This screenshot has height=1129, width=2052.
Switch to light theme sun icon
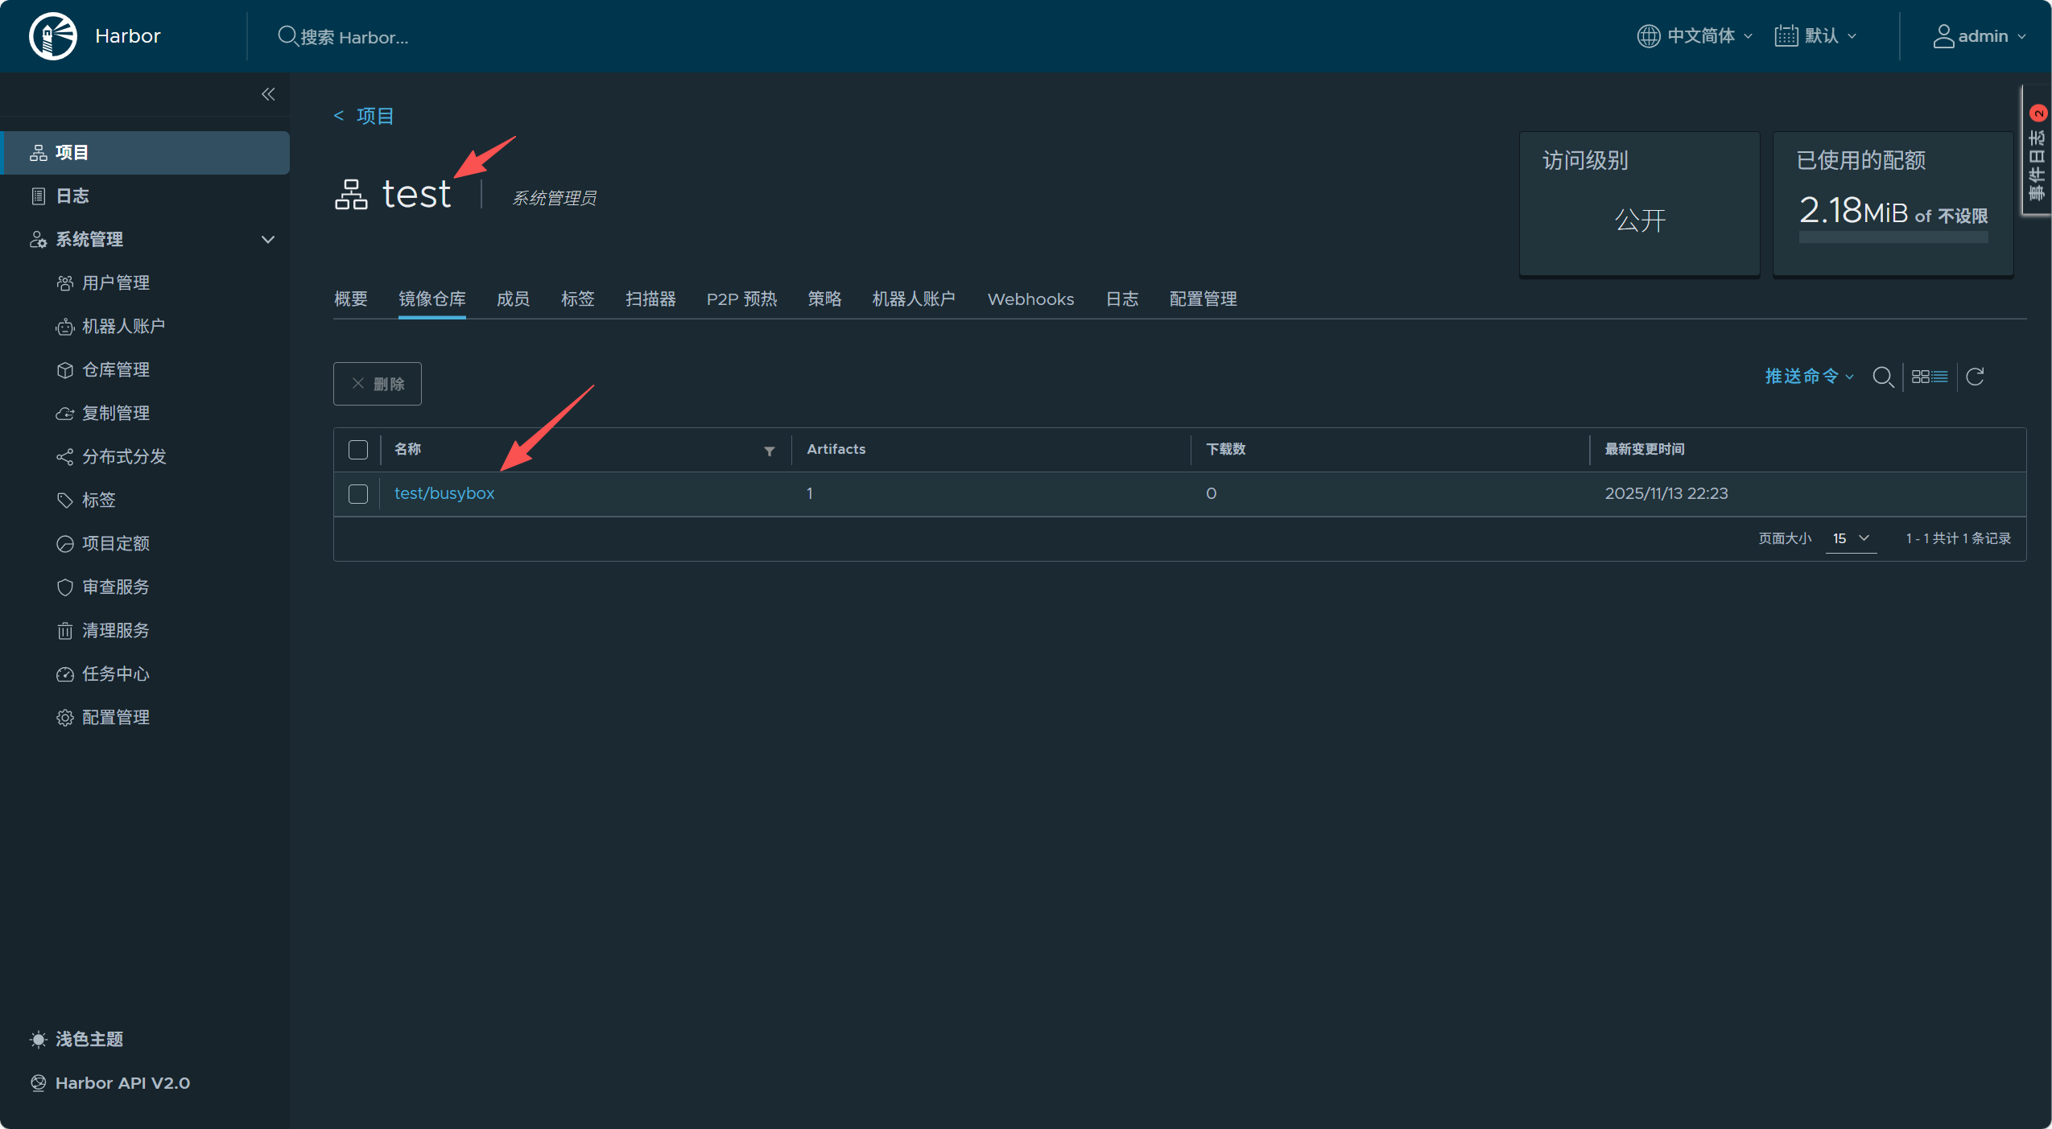38,1039
